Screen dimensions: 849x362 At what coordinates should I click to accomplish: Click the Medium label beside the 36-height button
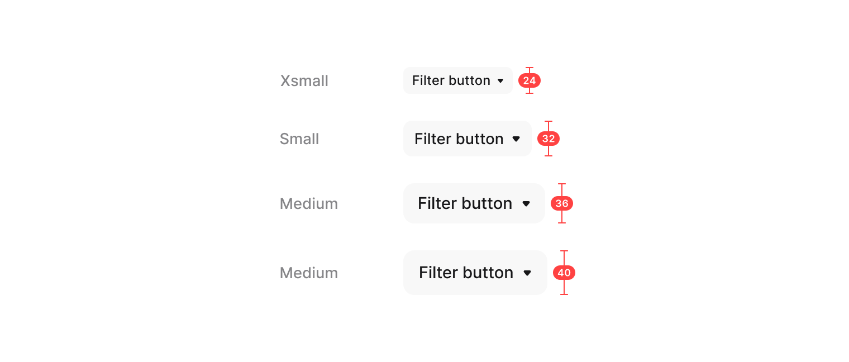[309, 204]
